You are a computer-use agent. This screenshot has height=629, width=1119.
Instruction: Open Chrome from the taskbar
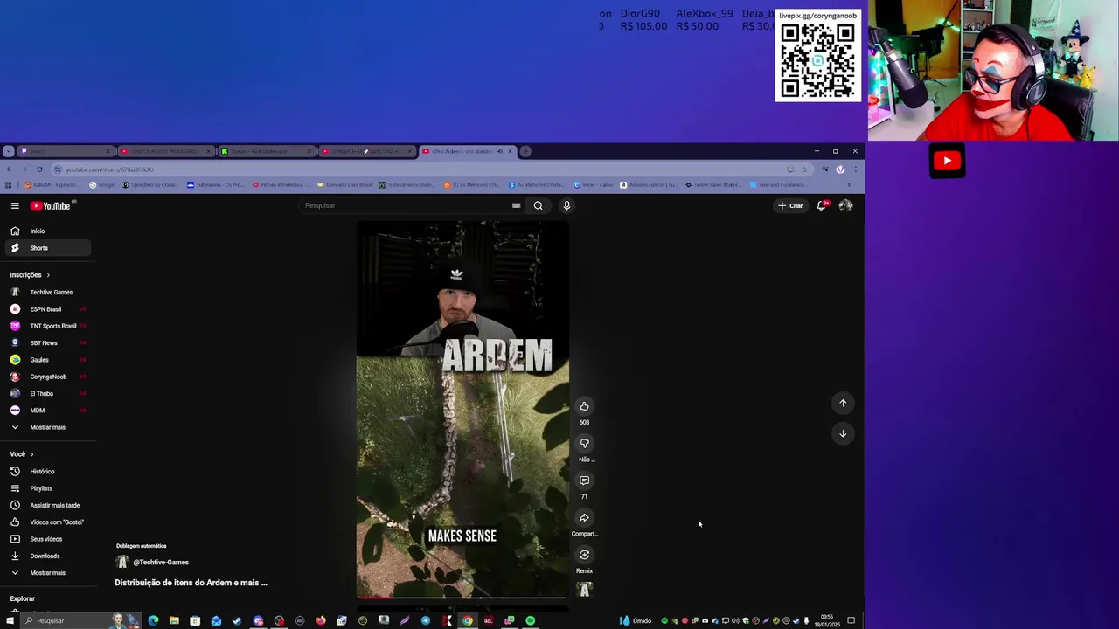point(468,620)
